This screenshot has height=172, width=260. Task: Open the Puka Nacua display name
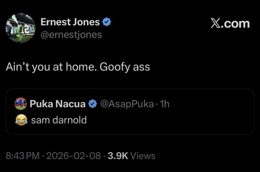(x=58, y=104)
